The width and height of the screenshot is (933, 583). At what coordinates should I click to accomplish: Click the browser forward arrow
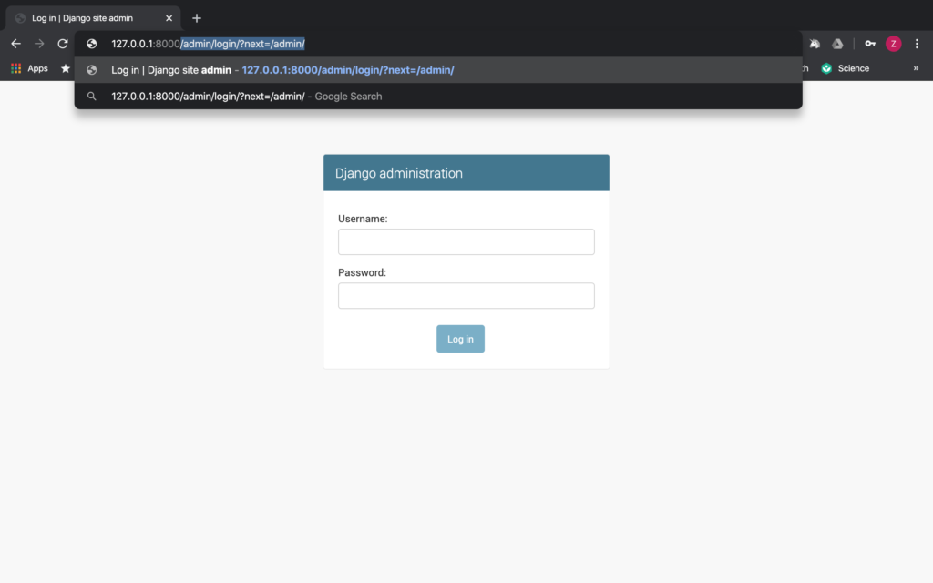pos(39,44)
